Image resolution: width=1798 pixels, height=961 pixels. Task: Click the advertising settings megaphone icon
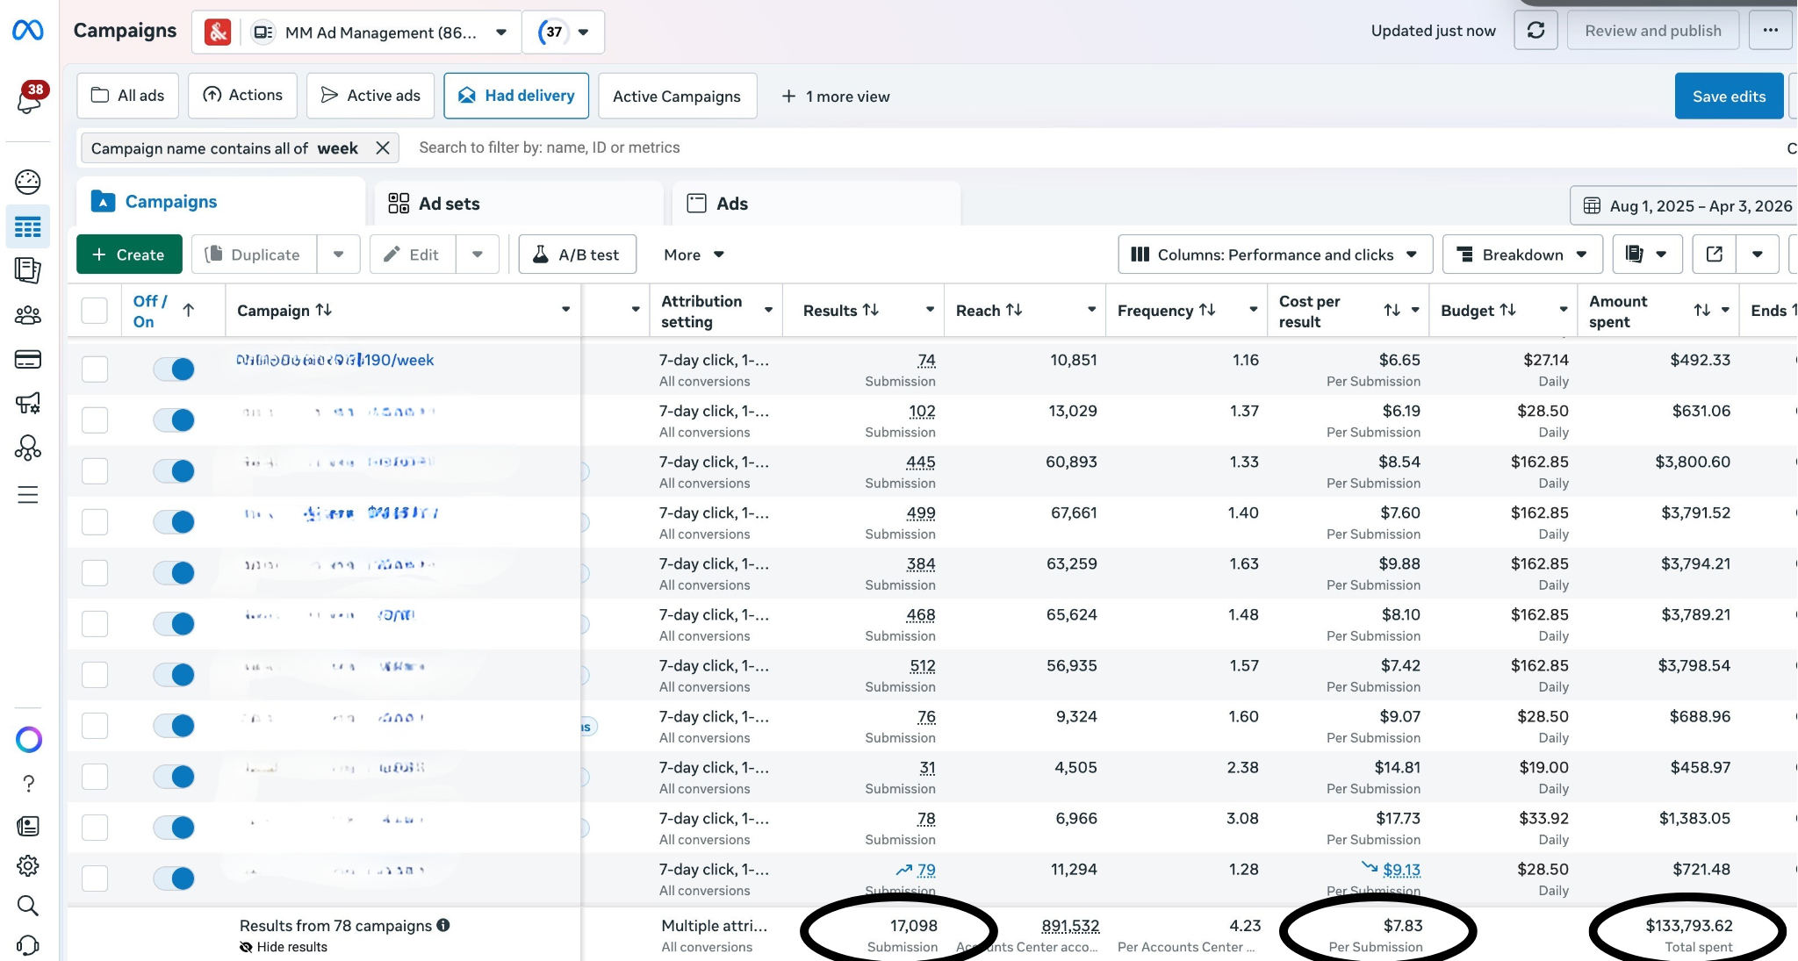tap(28, 404)
